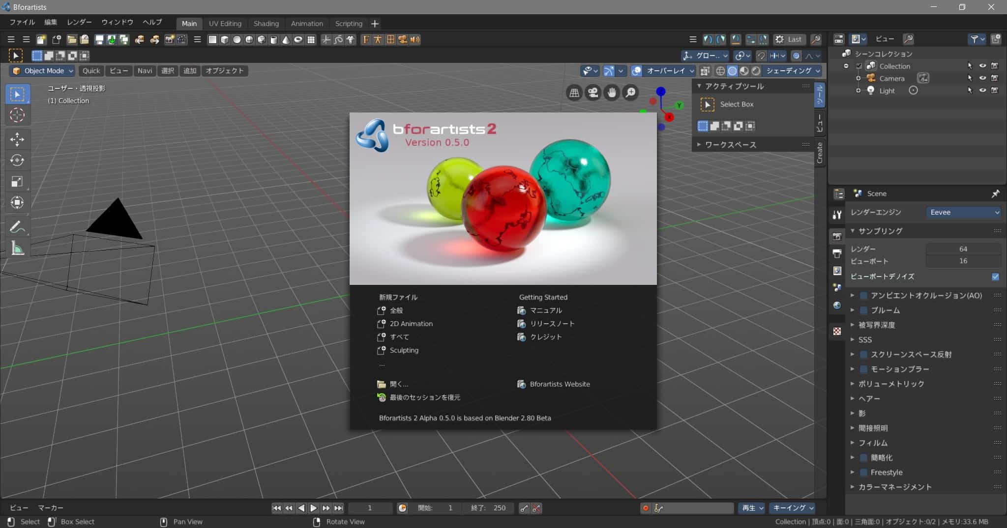Choose the Measure ruler tool
This screenshot has width=1007, height=528.
17,248
